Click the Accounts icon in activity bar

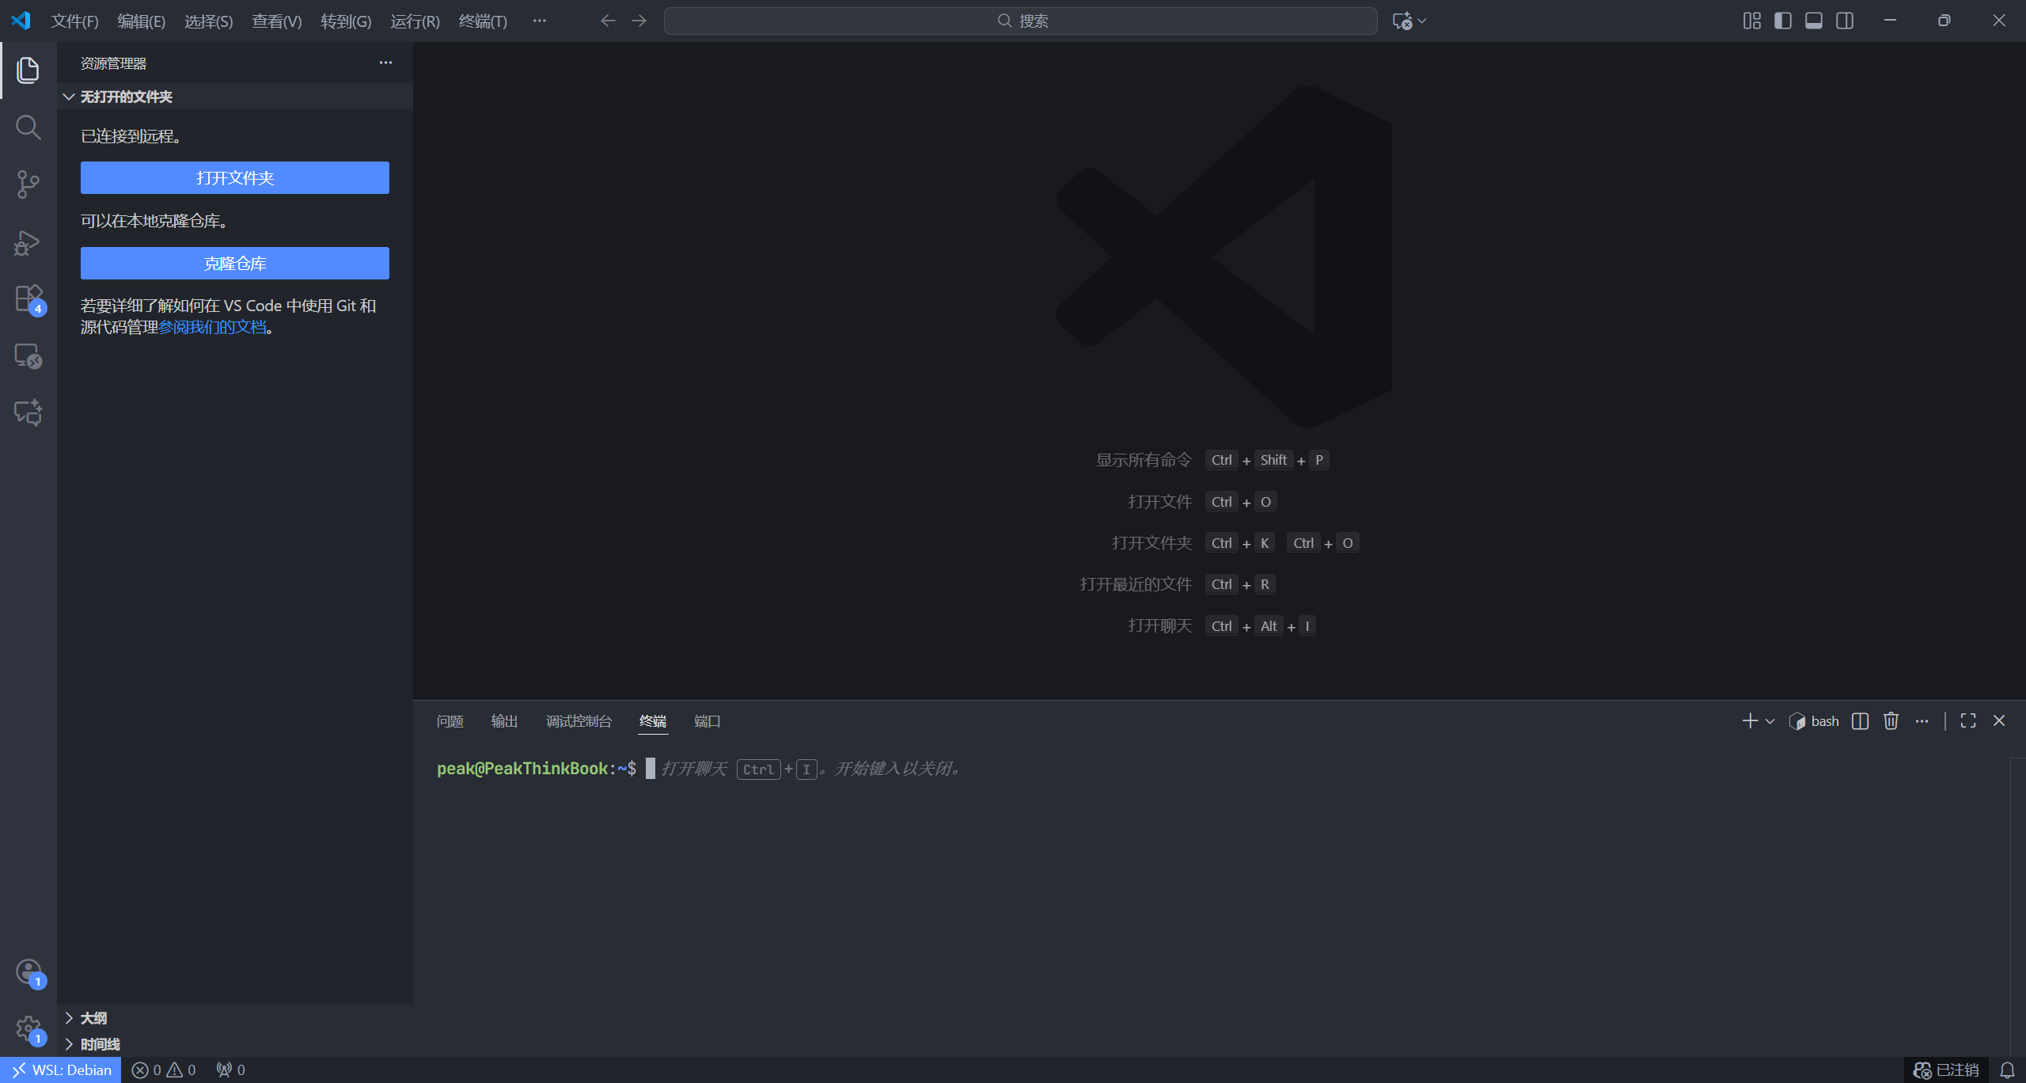tap(28, 971)
